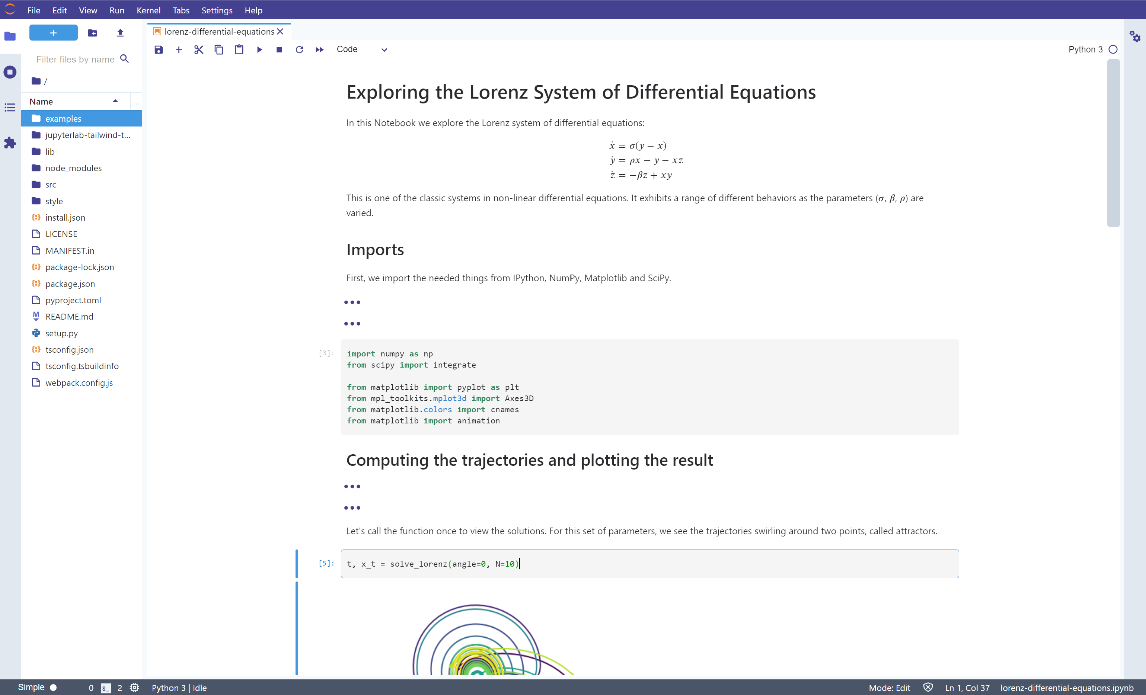Save the notebook with the disk icon

pos(159,50)
